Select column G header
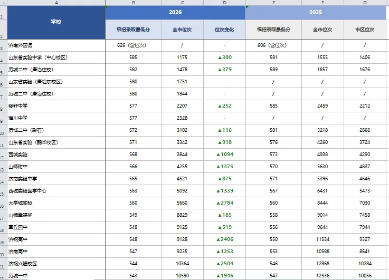The image size is (389, 280). (365, 3)
